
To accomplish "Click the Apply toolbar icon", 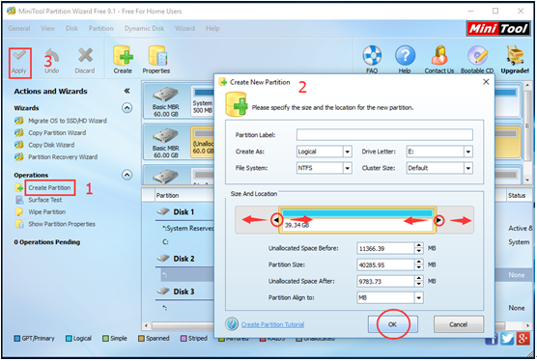I will pyautogui.click(x=19, y=62).
